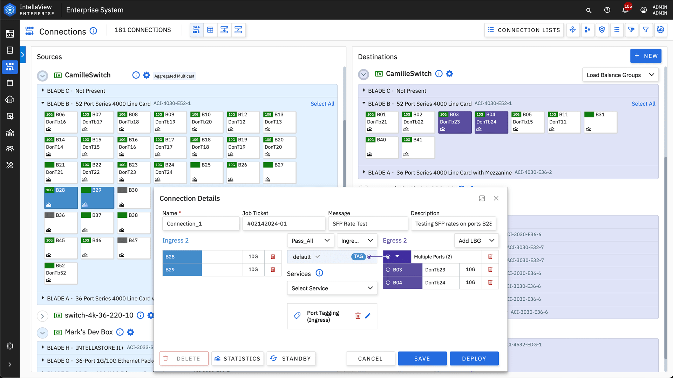This screenshot has width=673, height=378.
Task: Open the Pass_All filter dropdown
Action: point(309,240)
